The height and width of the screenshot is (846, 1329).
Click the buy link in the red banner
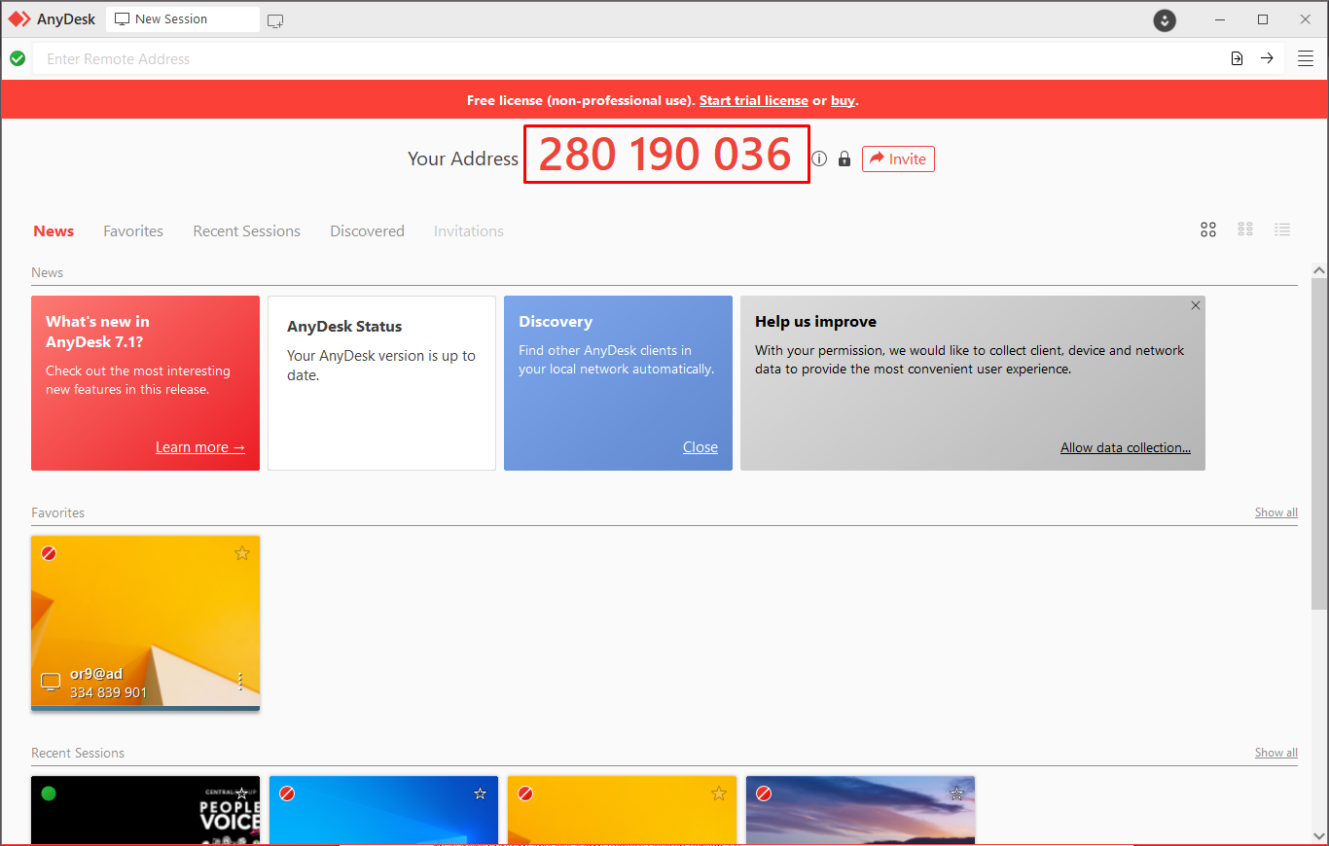(x=843, y=100)
